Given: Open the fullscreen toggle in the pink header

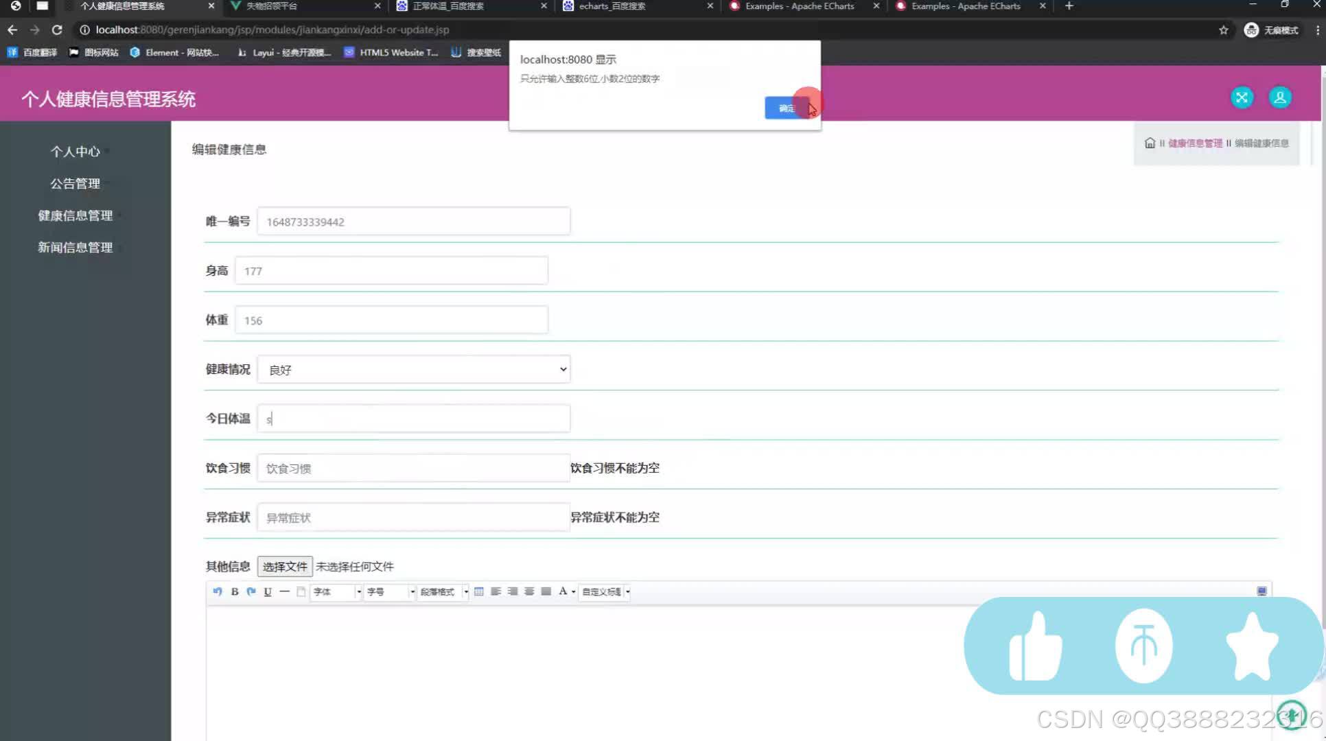Looking at the screenshot, I should point(1241,97).
